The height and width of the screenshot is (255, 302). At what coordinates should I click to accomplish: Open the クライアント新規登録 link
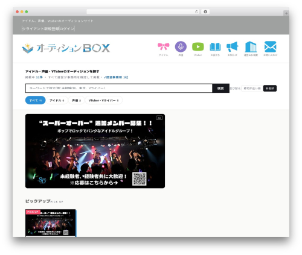pos(40,29)
